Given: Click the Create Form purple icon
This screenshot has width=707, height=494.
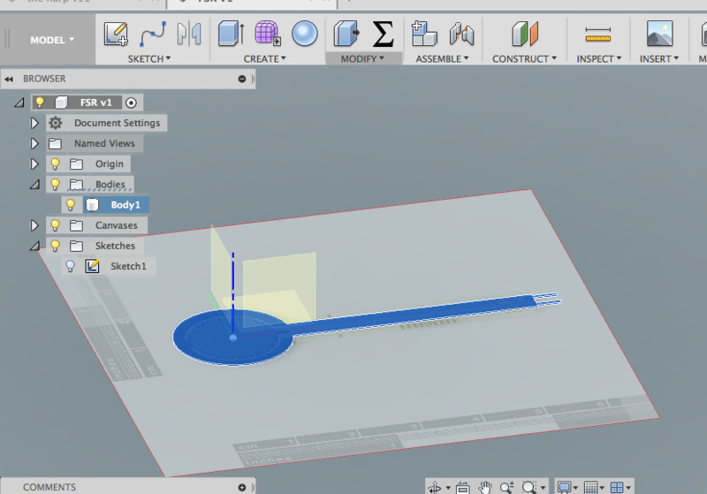Looking at the screenshot, I should click(268, 34).
